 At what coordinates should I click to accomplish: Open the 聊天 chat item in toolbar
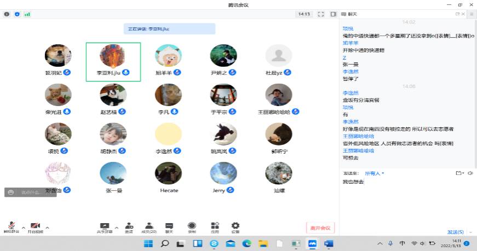click(169, 226)
